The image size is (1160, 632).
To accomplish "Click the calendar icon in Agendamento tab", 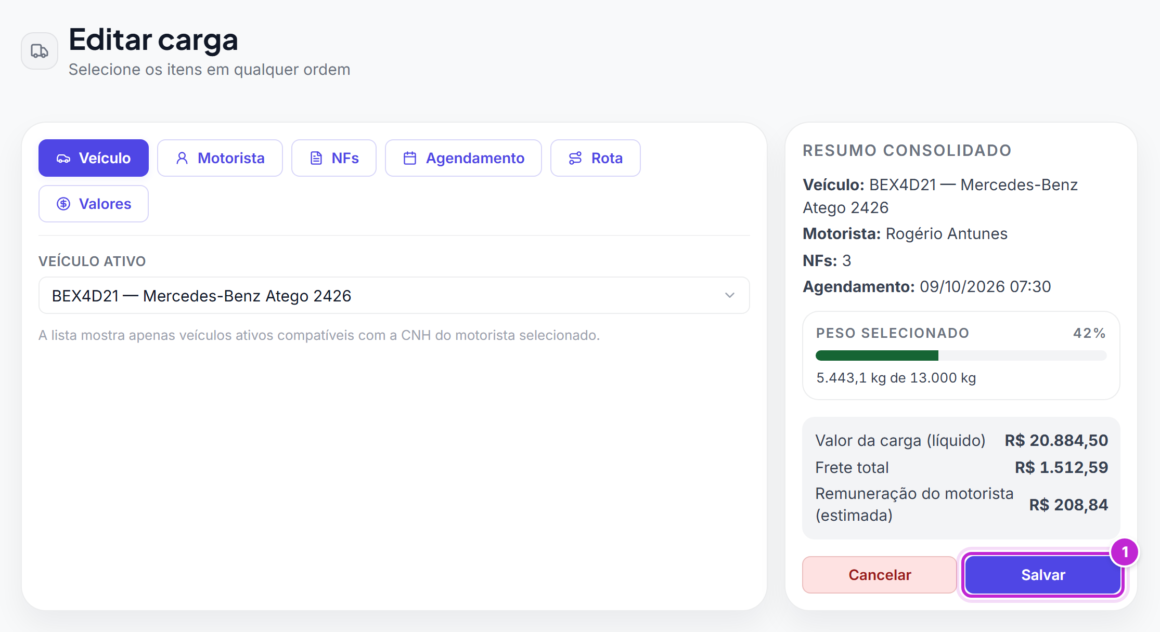I will tap(410, 158).
